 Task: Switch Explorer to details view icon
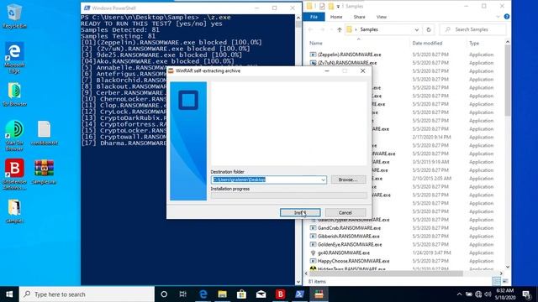coord(496,282)
